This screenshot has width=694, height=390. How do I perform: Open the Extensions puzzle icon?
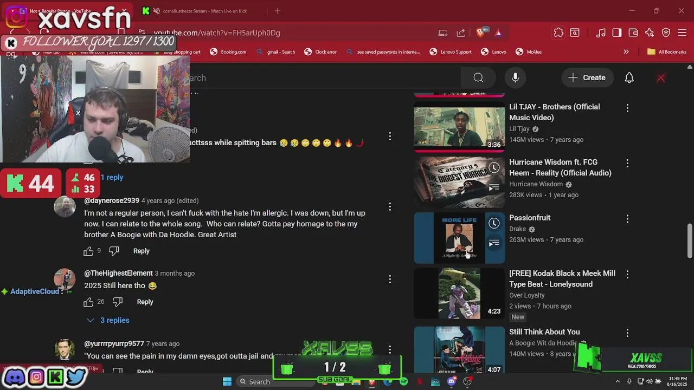[x=558, y=33]
